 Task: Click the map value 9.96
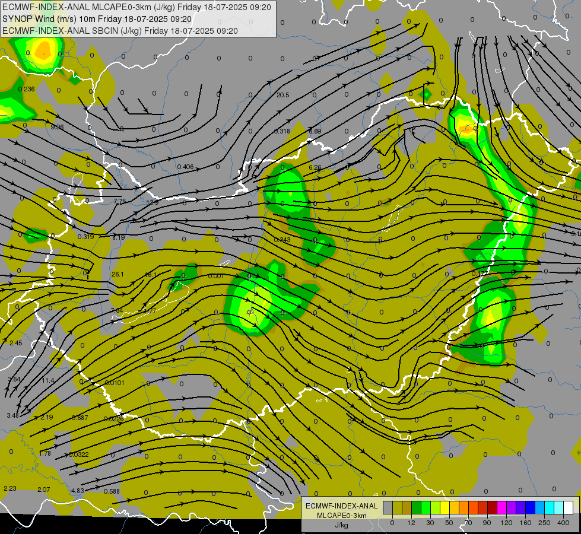tap(57, 127)
